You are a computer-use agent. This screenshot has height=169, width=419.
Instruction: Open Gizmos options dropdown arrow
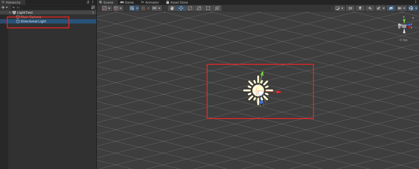click(x=416, y=8)
